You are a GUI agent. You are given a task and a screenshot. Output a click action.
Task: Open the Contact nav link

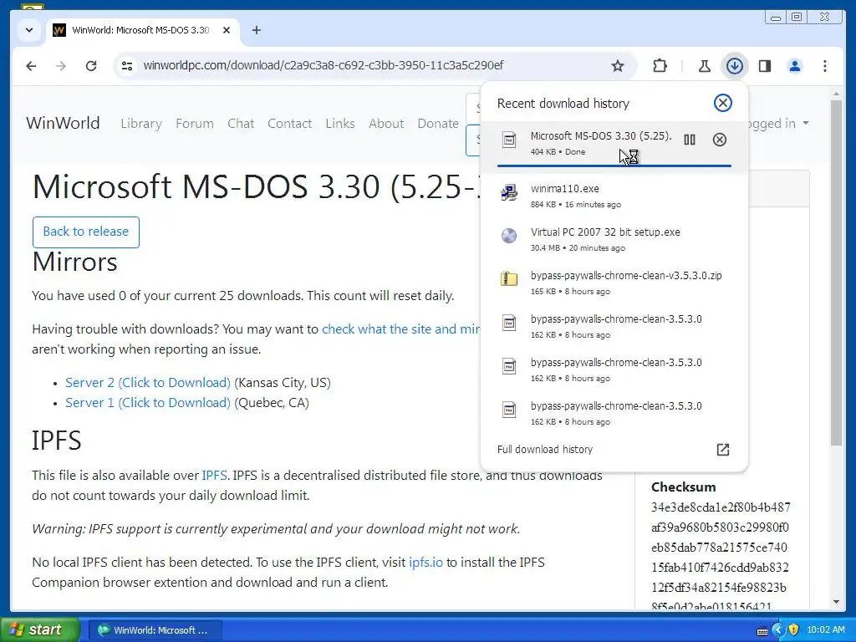click(x=289, y=124)
